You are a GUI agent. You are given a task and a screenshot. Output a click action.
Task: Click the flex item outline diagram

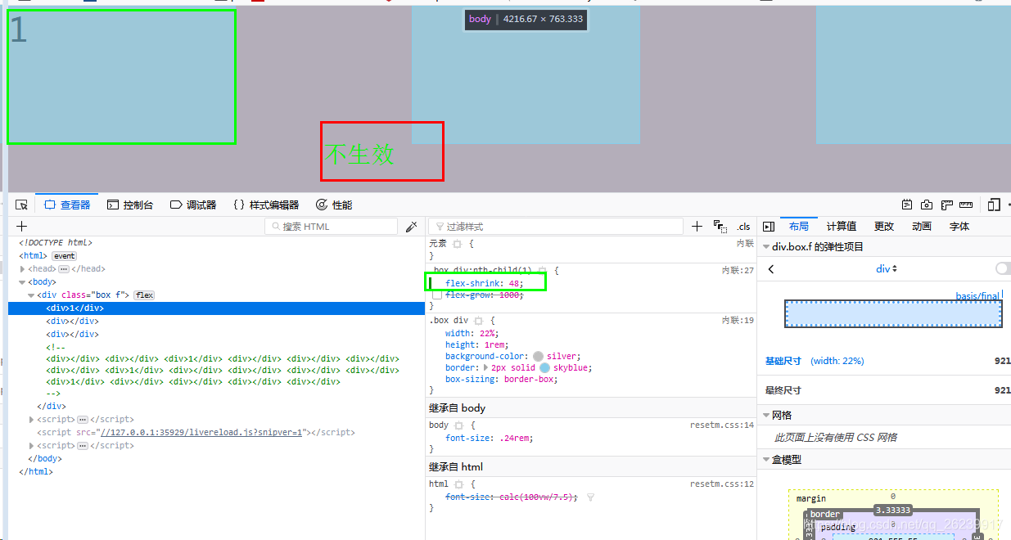coord(893,313)
